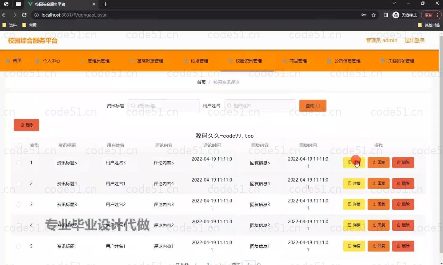
Task: Click 删除 for row 资讯标题5
Action: tap(403, 163)
